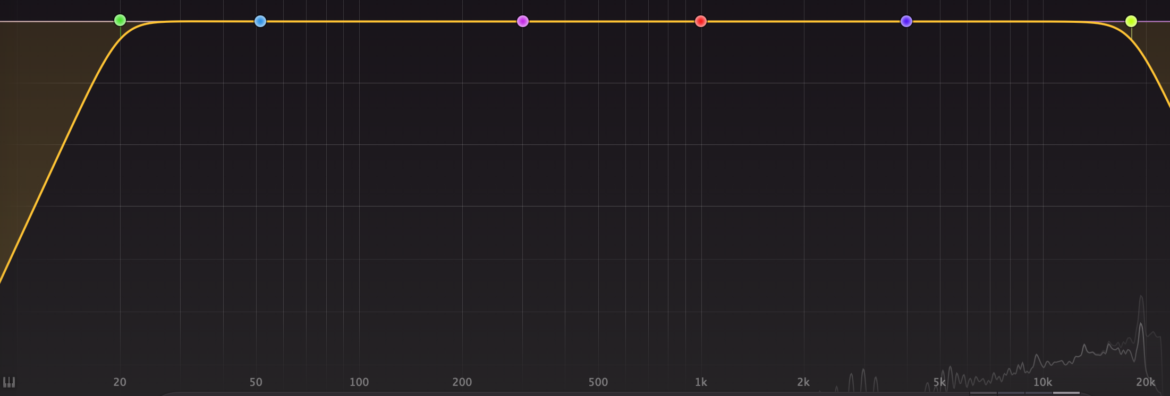The width and height of the screenshot is (1170, 396).
Task: Click the magenta EQ band node near 300 Hz
Action: 523,21
